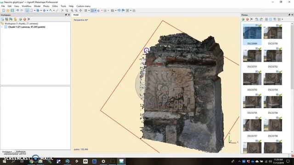Open the Ortho menu

(x=55, y=6)
